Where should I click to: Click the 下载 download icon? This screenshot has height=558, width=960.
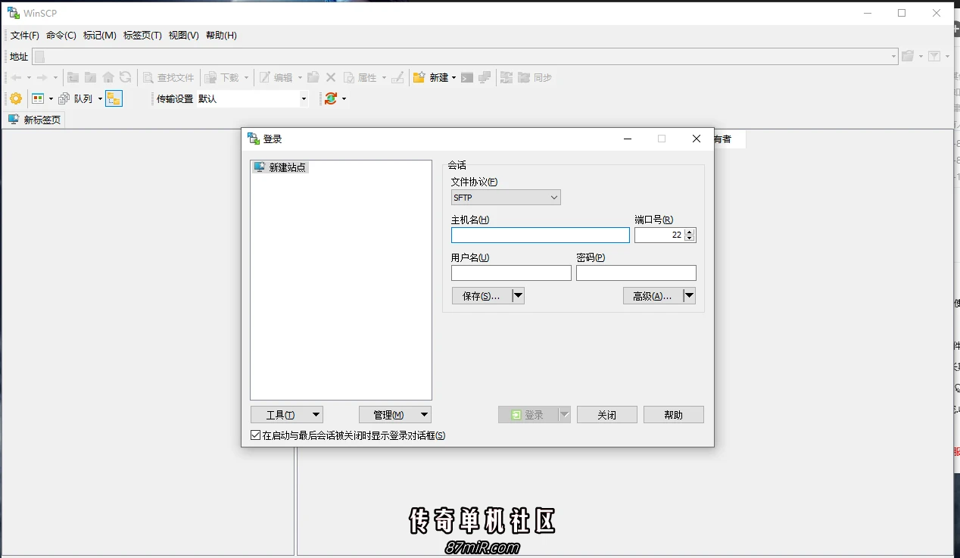211,77
